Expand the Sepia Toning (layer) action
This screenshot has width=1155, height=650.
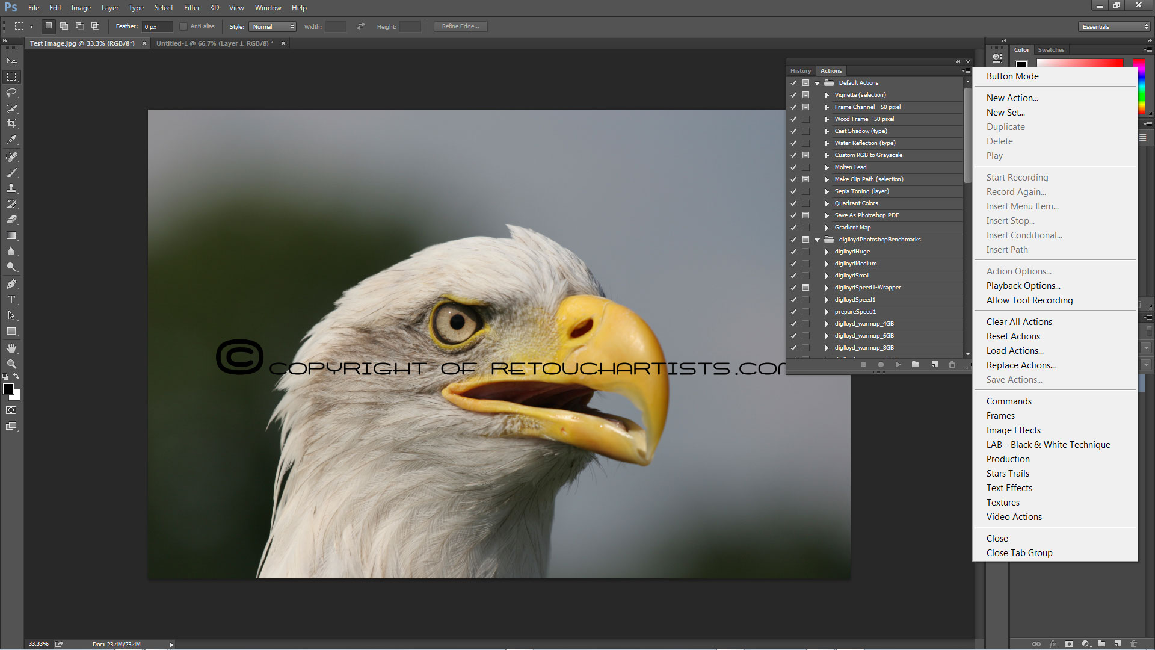coord(827,191)
